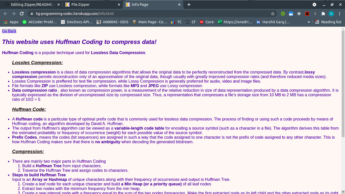The height and width of the screenshot is (194, 345).
Task: Bookmark this page with the star
Action: click(x=273, y=14)
